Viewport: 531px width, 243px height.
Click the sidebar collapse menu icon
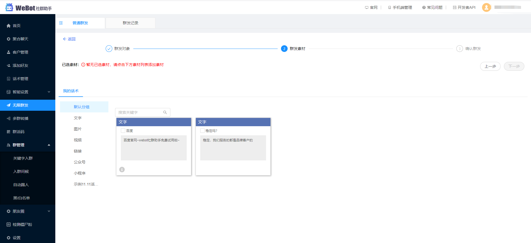[x=61, y=23]
